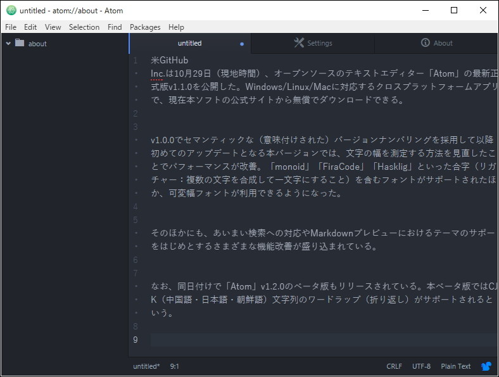
Task: Minimize the Atom window
Action: [x=426, y=10]
